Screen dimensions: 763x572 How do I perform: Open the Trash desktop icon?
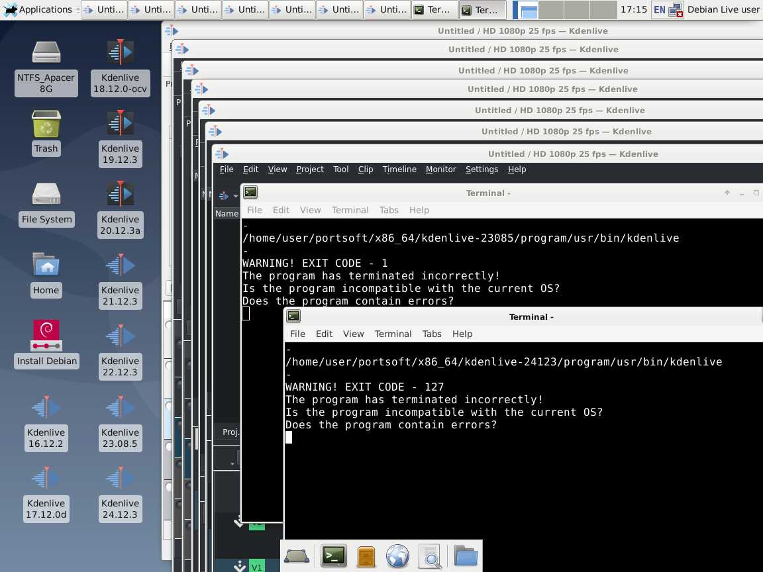pyautogui.click(x=46, y=124)
